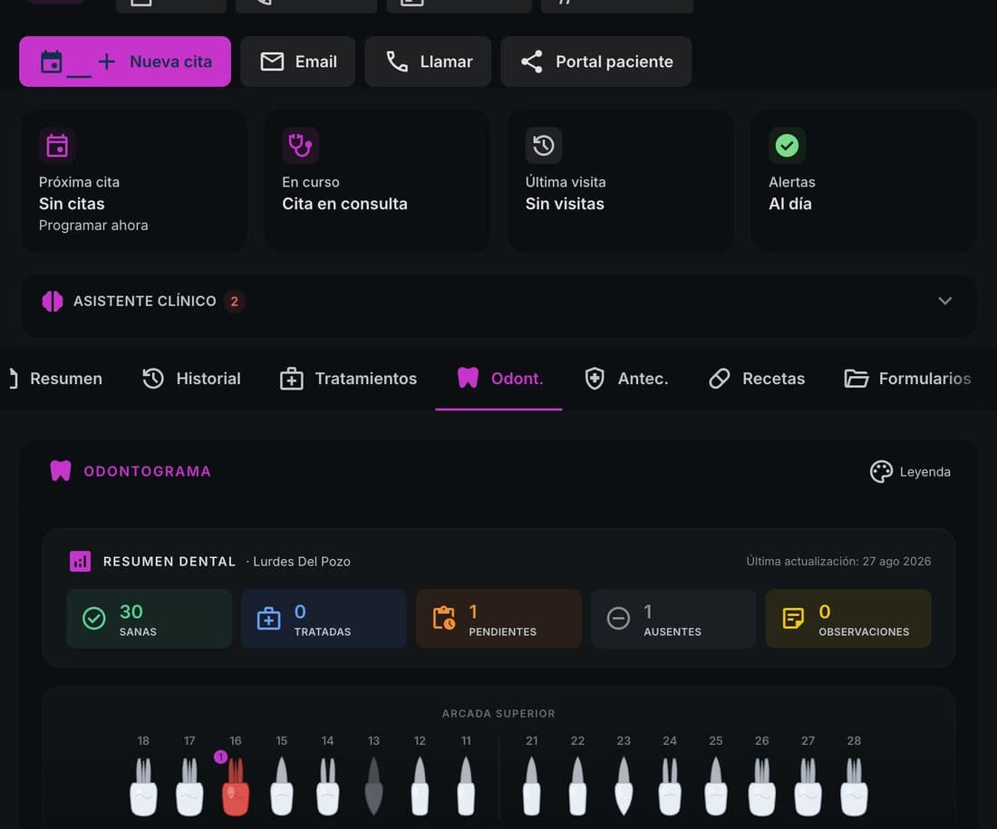Select absent gray tooth 13

(x=373, y=786)
